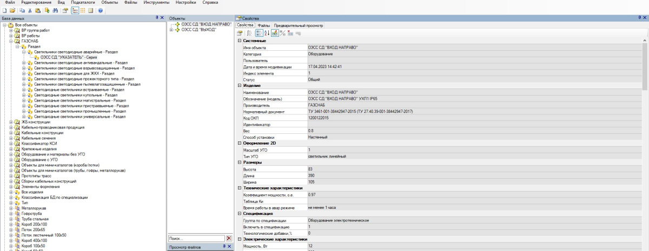Open the Подкаталоги menu

83,3
